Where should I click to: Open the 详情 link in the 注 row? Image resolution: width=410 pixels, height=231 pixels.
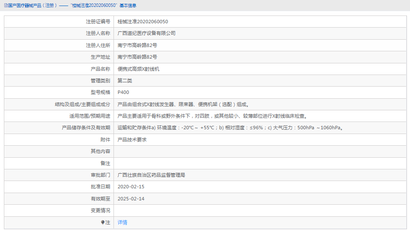point(123,222)
